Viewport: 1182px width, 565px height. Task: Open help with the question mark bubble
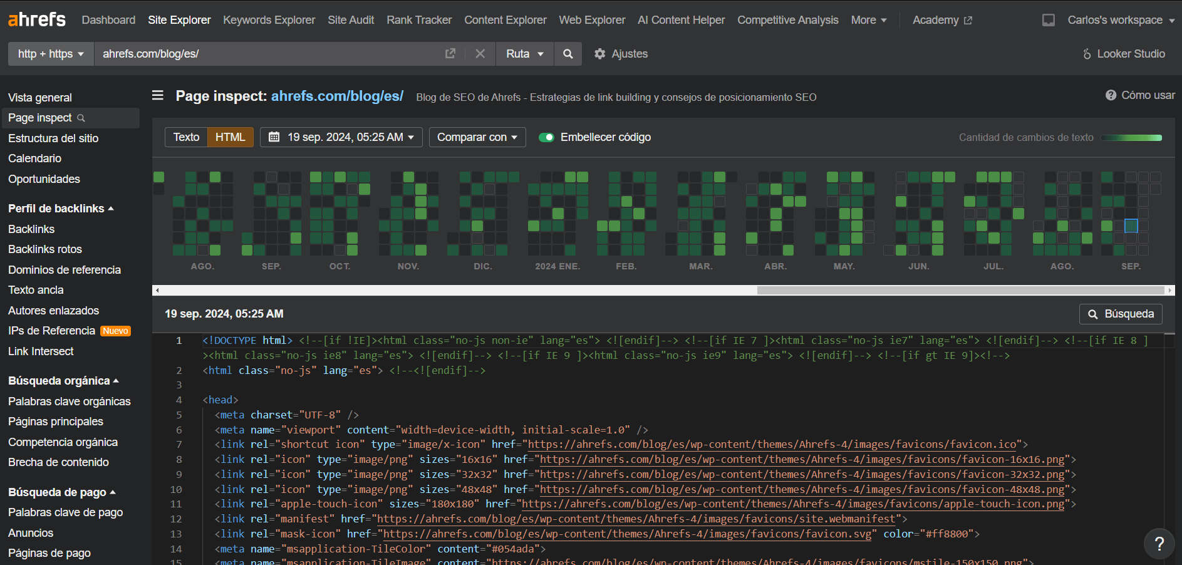[x=1159, y=543]
